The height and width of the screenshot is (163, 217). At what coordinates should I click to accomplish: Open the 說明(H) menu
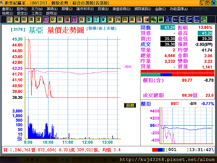tap(52, 13)
